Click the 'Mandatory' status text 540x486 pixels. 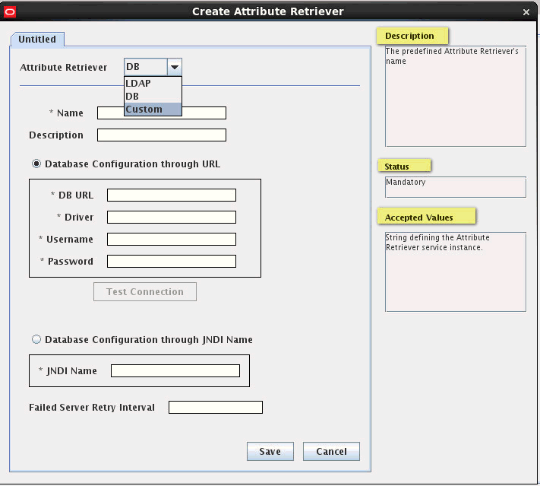click(x=406, y=182)
